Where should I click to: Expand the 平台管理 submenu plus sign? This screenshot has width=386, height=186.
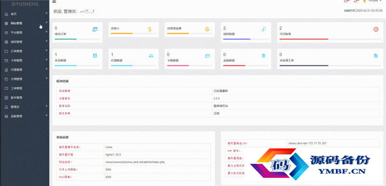click(46, 32)
